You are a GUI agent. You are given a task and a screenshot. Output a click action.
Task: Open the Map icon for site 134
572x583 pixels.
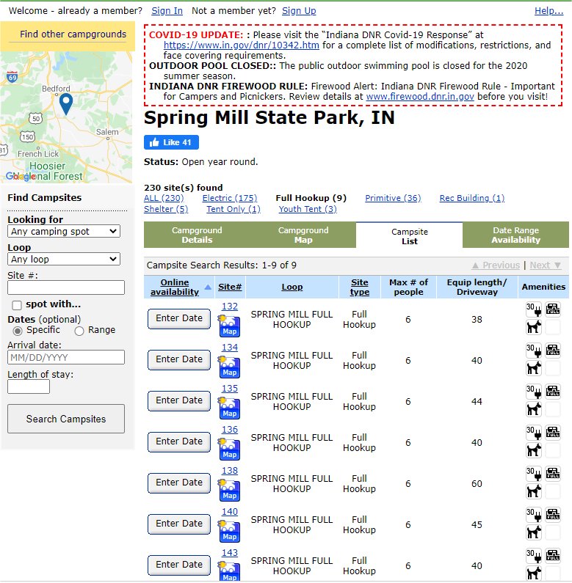[229, 367]
